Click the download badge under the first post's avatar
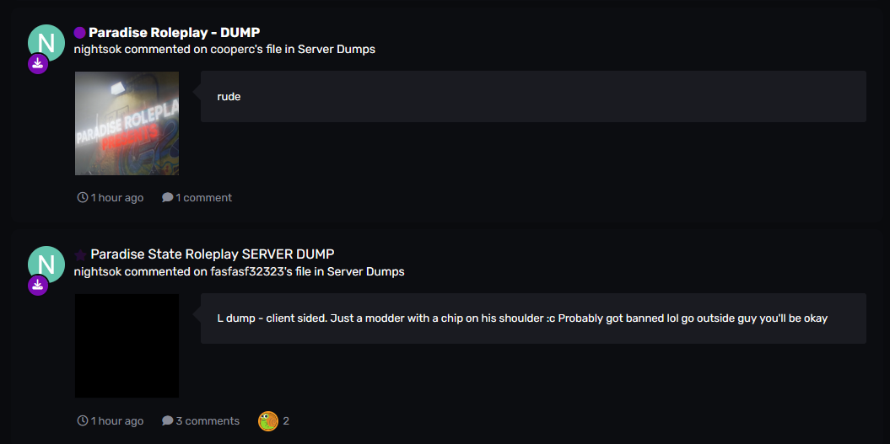The image size is (890, 444). click(38, 64)
